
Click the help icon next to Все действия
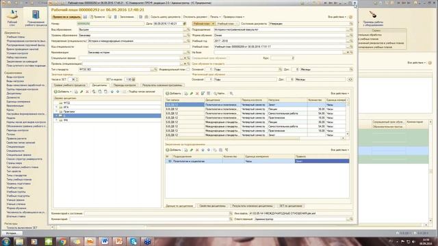(350, 17)
